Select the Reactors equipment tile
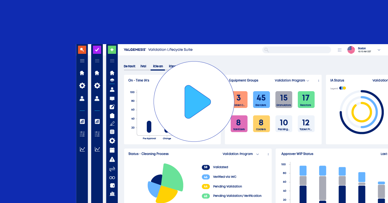Viewport: 388px width, 203px height. pos(306,100)
